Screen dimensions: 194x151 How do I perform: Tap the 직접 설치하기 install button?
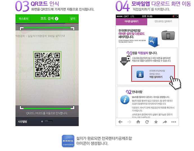pyautogui.click(x=153, y=74)
